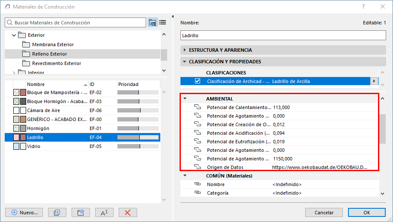This screenshot has width=393, height=222.
Task: Click Hormigón hatch pattern icon
Action: (x=16, y=128)
